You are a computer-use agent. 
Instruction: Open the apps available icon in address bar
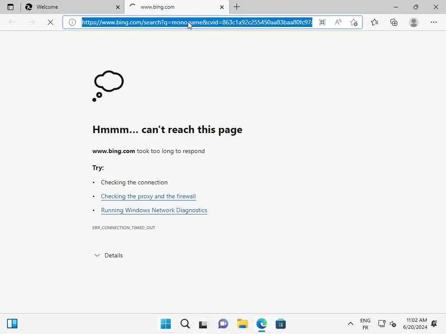(x=322, y=22)
